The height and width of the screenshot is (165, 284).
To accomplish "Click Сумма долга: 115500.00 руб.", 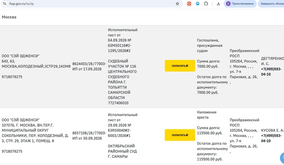I will coord(210,131).
